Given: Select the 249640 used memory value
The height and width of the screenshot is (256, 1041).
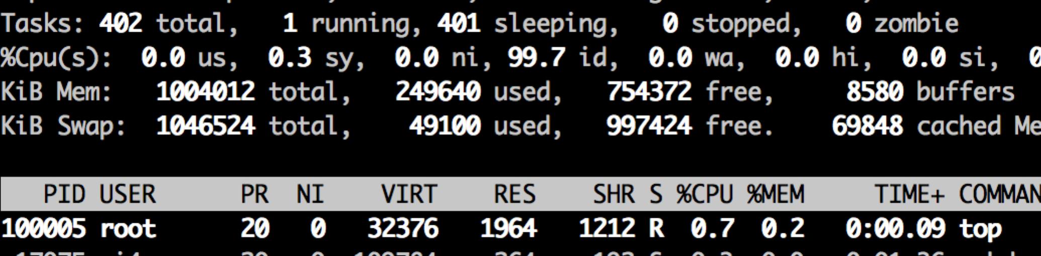Looking at the screenshot, I should pos(438,92).
